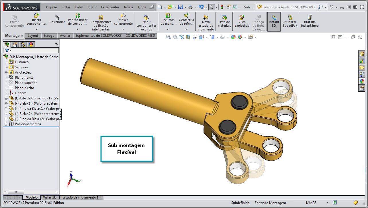Activate the section view tool
368x208 pixels.
pyautogui.click(x=188, y=37)
